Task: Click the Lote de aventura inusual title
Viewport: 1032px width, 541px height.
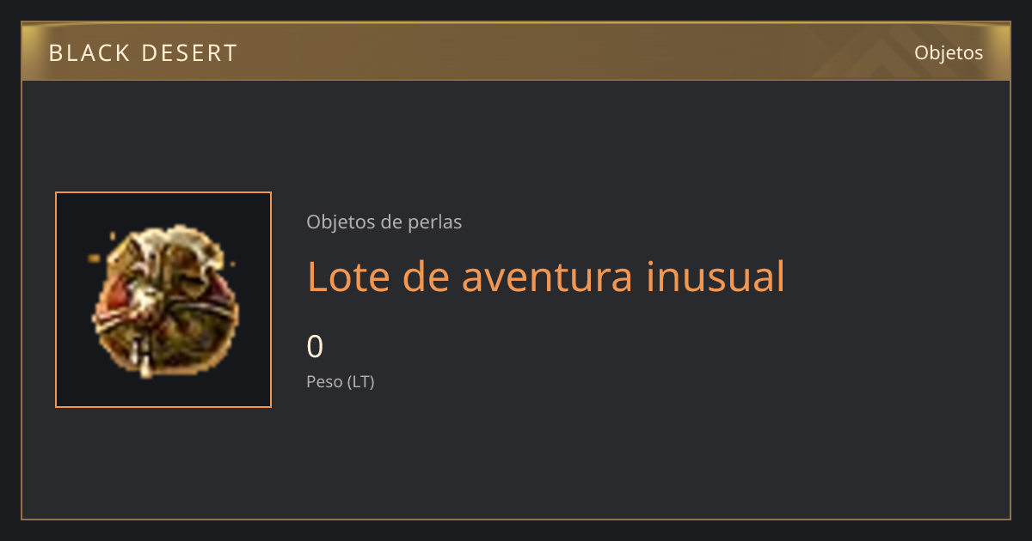Action: [546, 277]
